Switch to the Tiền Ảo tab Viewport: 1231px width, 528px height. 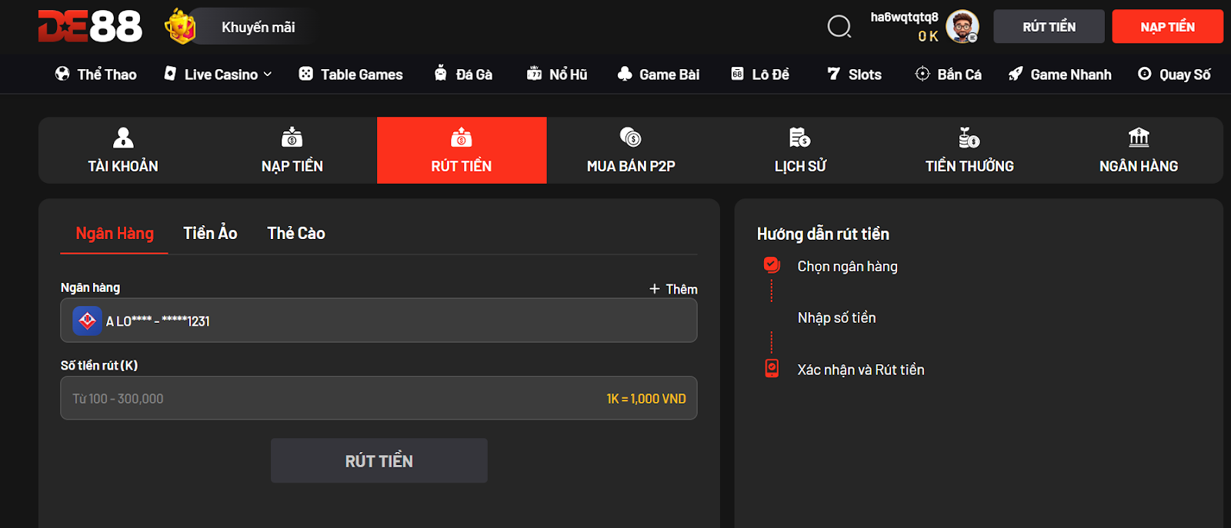click(x=210, y=234)
